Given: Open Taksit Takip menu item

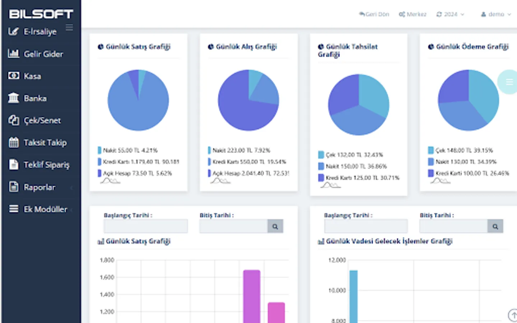Looking at the screenshot, I should click(45, 142).
